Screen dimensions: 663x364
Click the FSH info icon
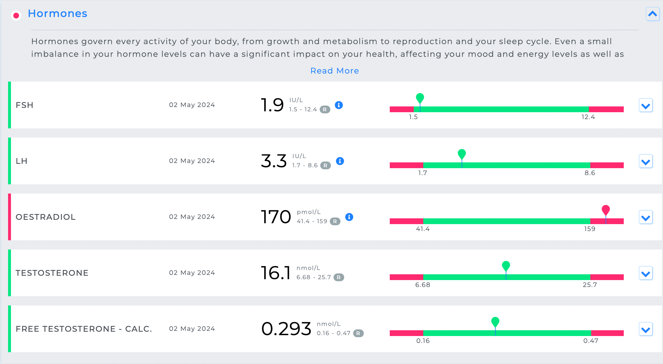coord(339,105)
